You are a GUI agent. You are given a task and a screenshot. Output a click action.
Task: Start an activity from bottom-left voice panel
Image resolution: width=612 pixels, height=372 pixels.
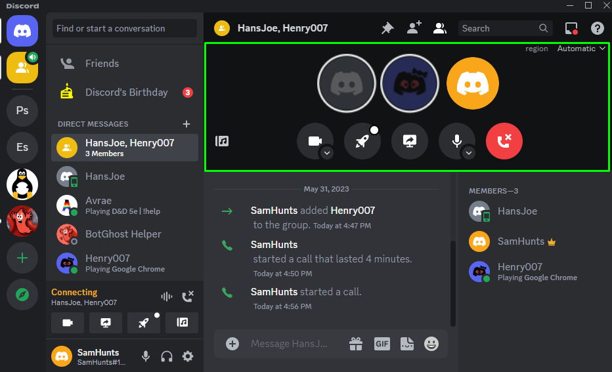[144, 323]
